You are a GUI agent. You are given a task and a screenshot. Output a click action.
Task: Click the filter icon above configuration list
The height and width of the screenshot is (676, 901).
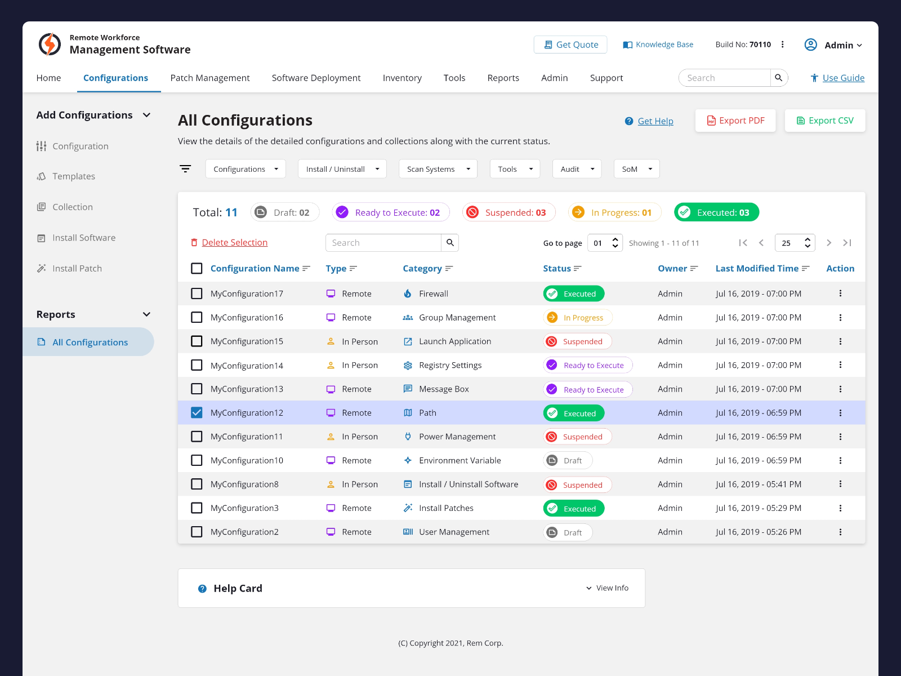click(x=185, y=168)
